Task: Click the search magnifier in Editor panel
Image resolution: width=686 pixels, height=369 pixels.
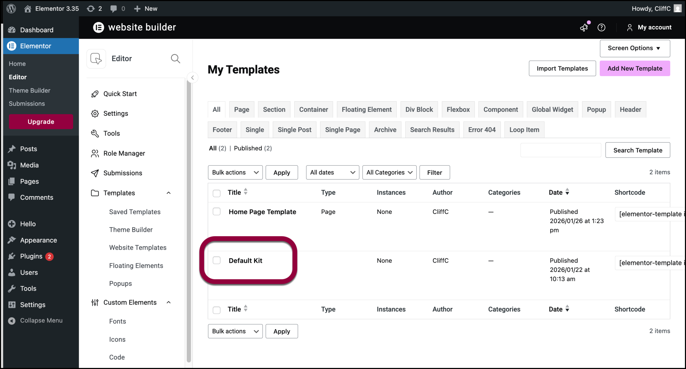Action: [175, 58]
